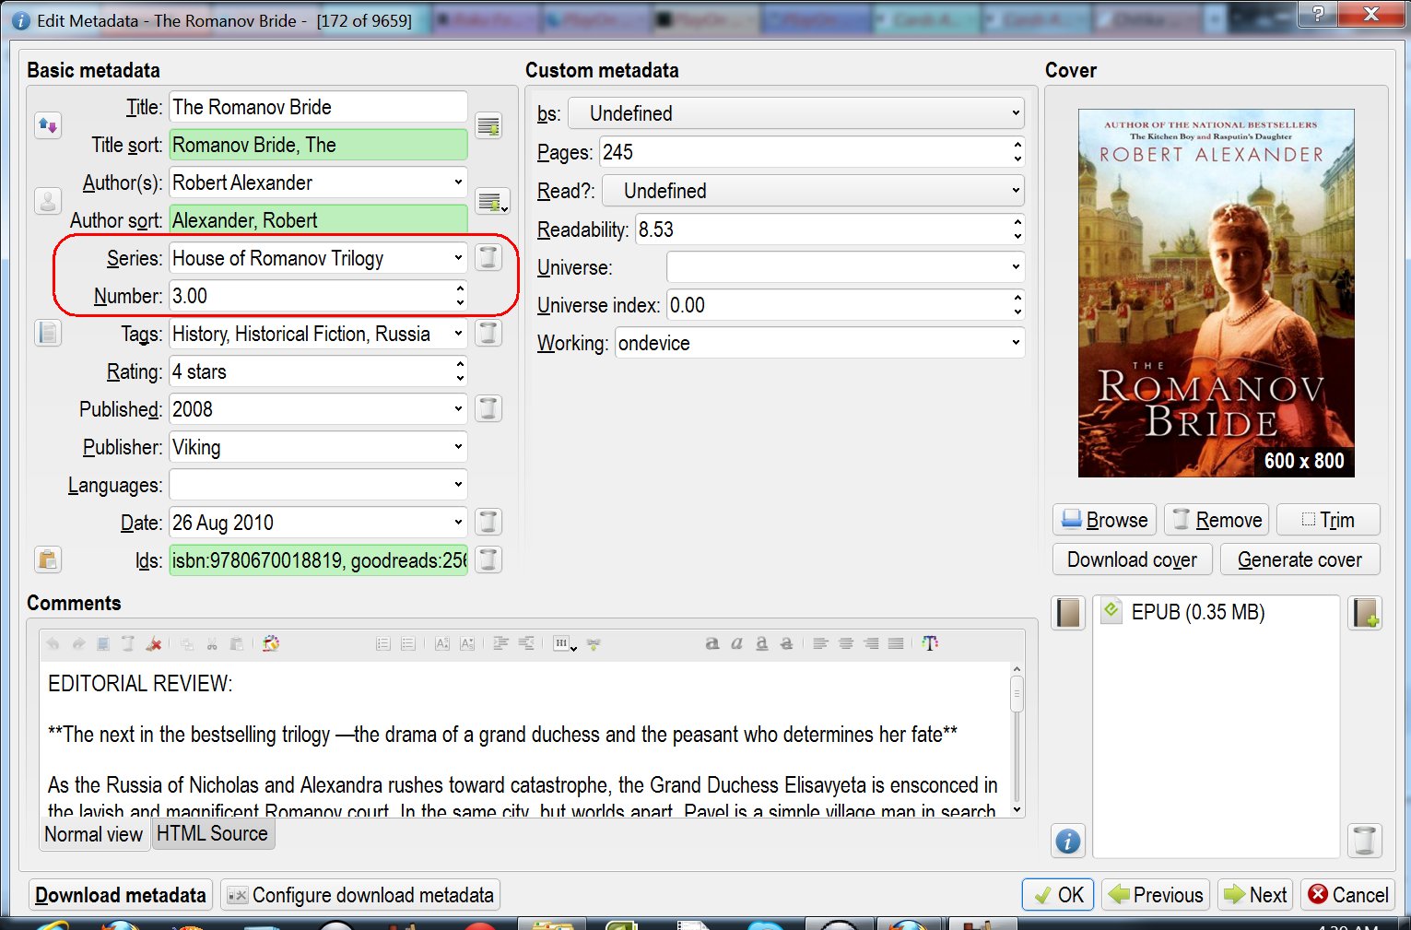Clear Tags using the trash icon
This screenshot has height=930, width=1411.
pyautogui.click(x=488, y=333)
